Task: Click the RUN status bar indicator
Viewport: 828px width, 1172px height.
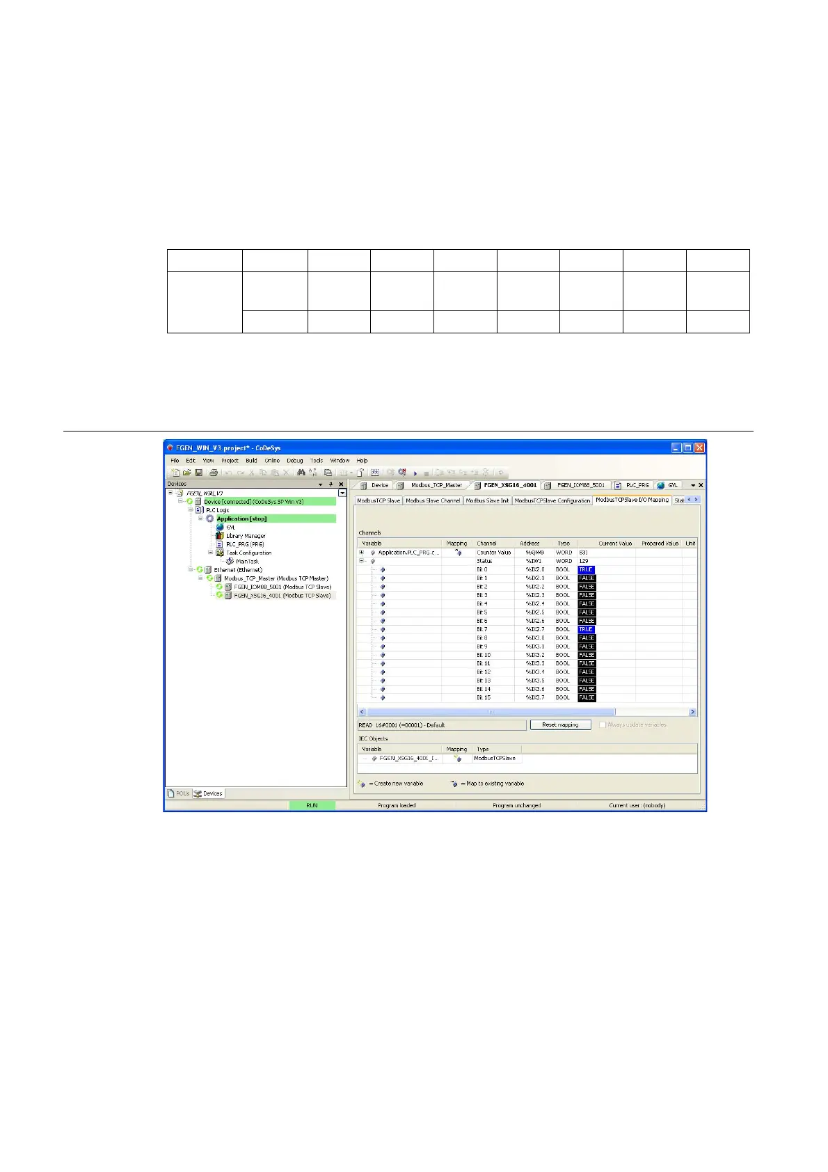Action: pyautogui.click(x=312, y=805)
